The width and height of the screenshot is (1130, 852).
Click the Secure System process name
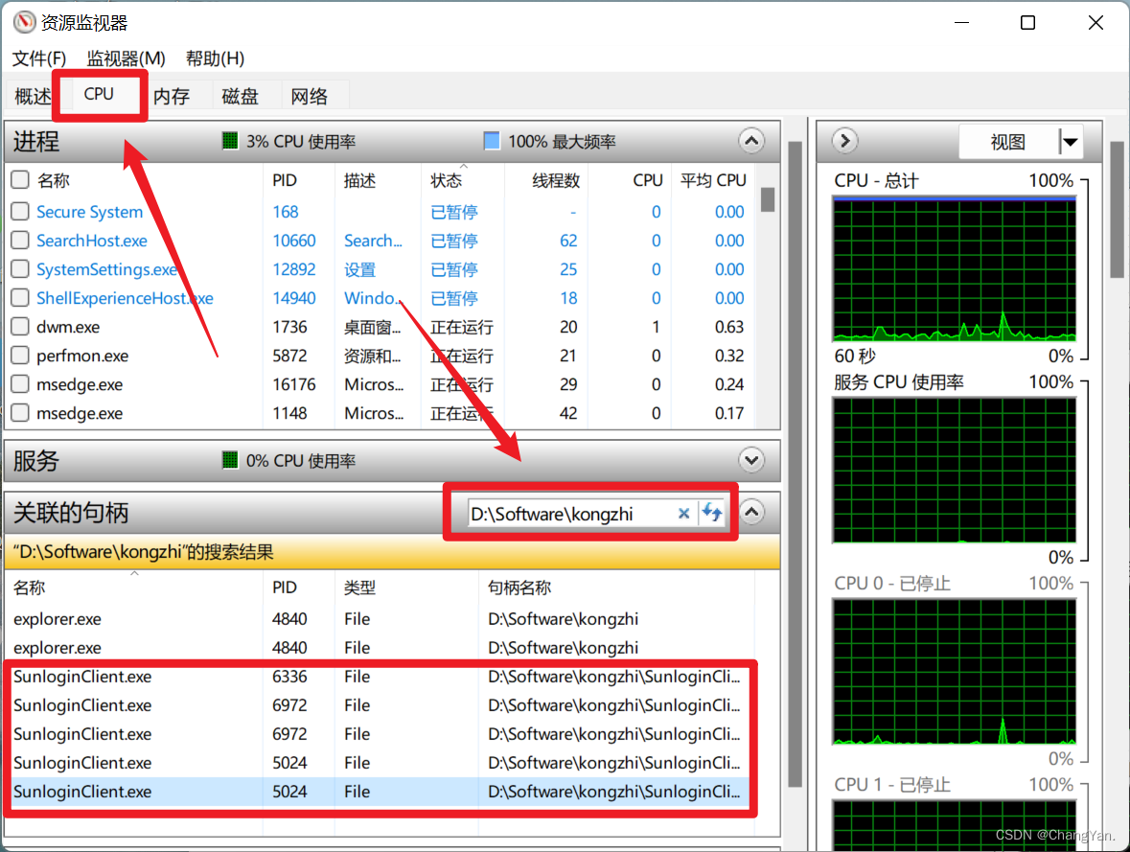pos(89,211)
